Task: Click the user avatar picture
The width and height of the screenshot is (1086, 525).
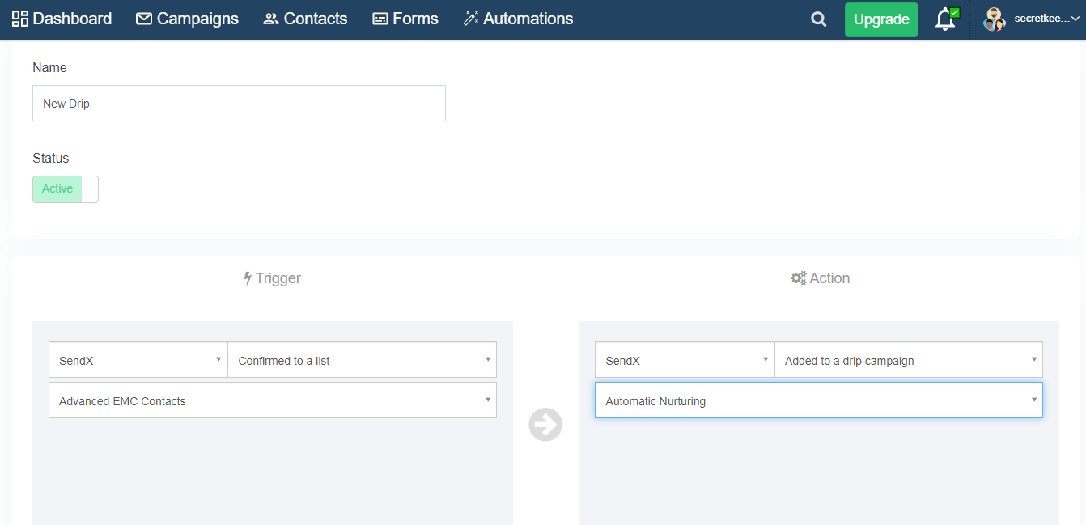Action: click(994, 19)
